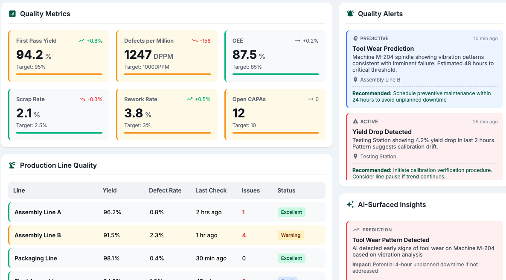The image size is (506, 280).
Task: Click the Scrap Rate green progress bar
Action: click(x=59, y=133)
